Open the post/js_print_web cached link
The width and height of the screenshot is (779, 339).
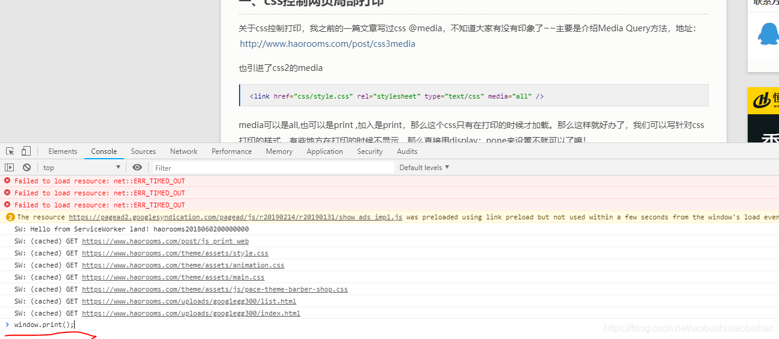click(x=165, y=241)
